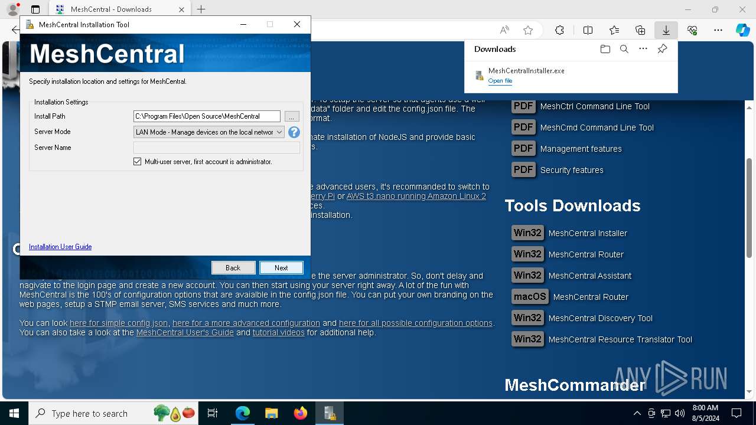
Task: Add this page to favorites with star icon
Action: click(x=528, y=30)
